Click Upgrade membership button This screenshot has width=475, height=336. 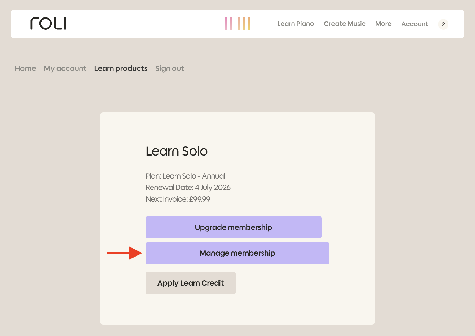tap(234, 227)
